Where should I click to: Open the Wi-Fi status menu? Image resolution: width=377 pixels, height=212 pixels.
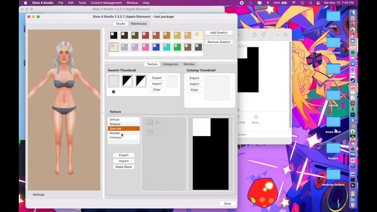(x=294, y=3)
